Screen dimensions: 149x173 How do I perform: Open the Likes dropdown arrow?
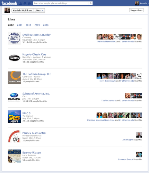pos(43,10)
